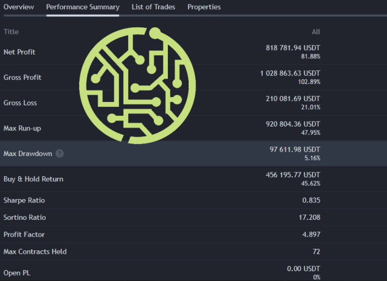Click the All column header
The width and height of the screenshot is (387, 281).
pyautogui.click(x=316, y=32)
